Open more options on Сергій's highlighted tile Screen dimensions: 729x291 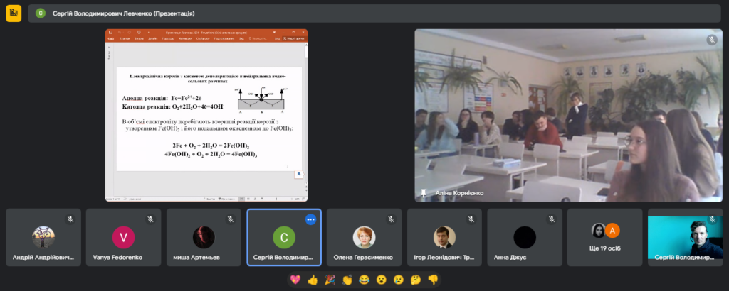click(x=310, y=220)
